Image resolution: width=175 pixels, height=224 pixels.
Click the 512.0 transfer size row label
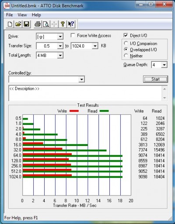tap(16, 171)
